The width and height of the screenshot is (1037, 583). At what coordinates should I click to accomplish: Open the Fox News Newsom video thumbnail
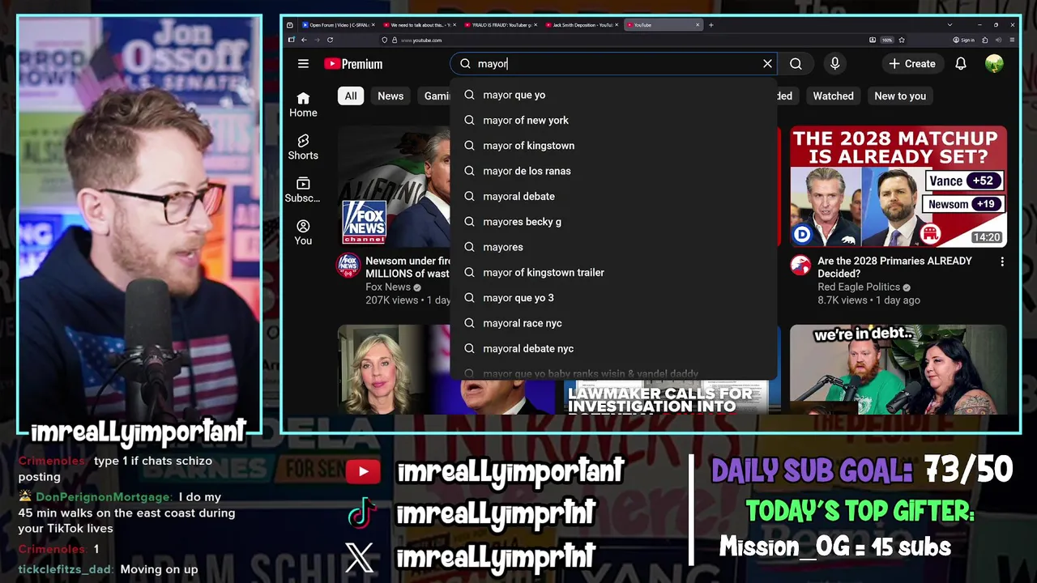(x=394, y=186)
